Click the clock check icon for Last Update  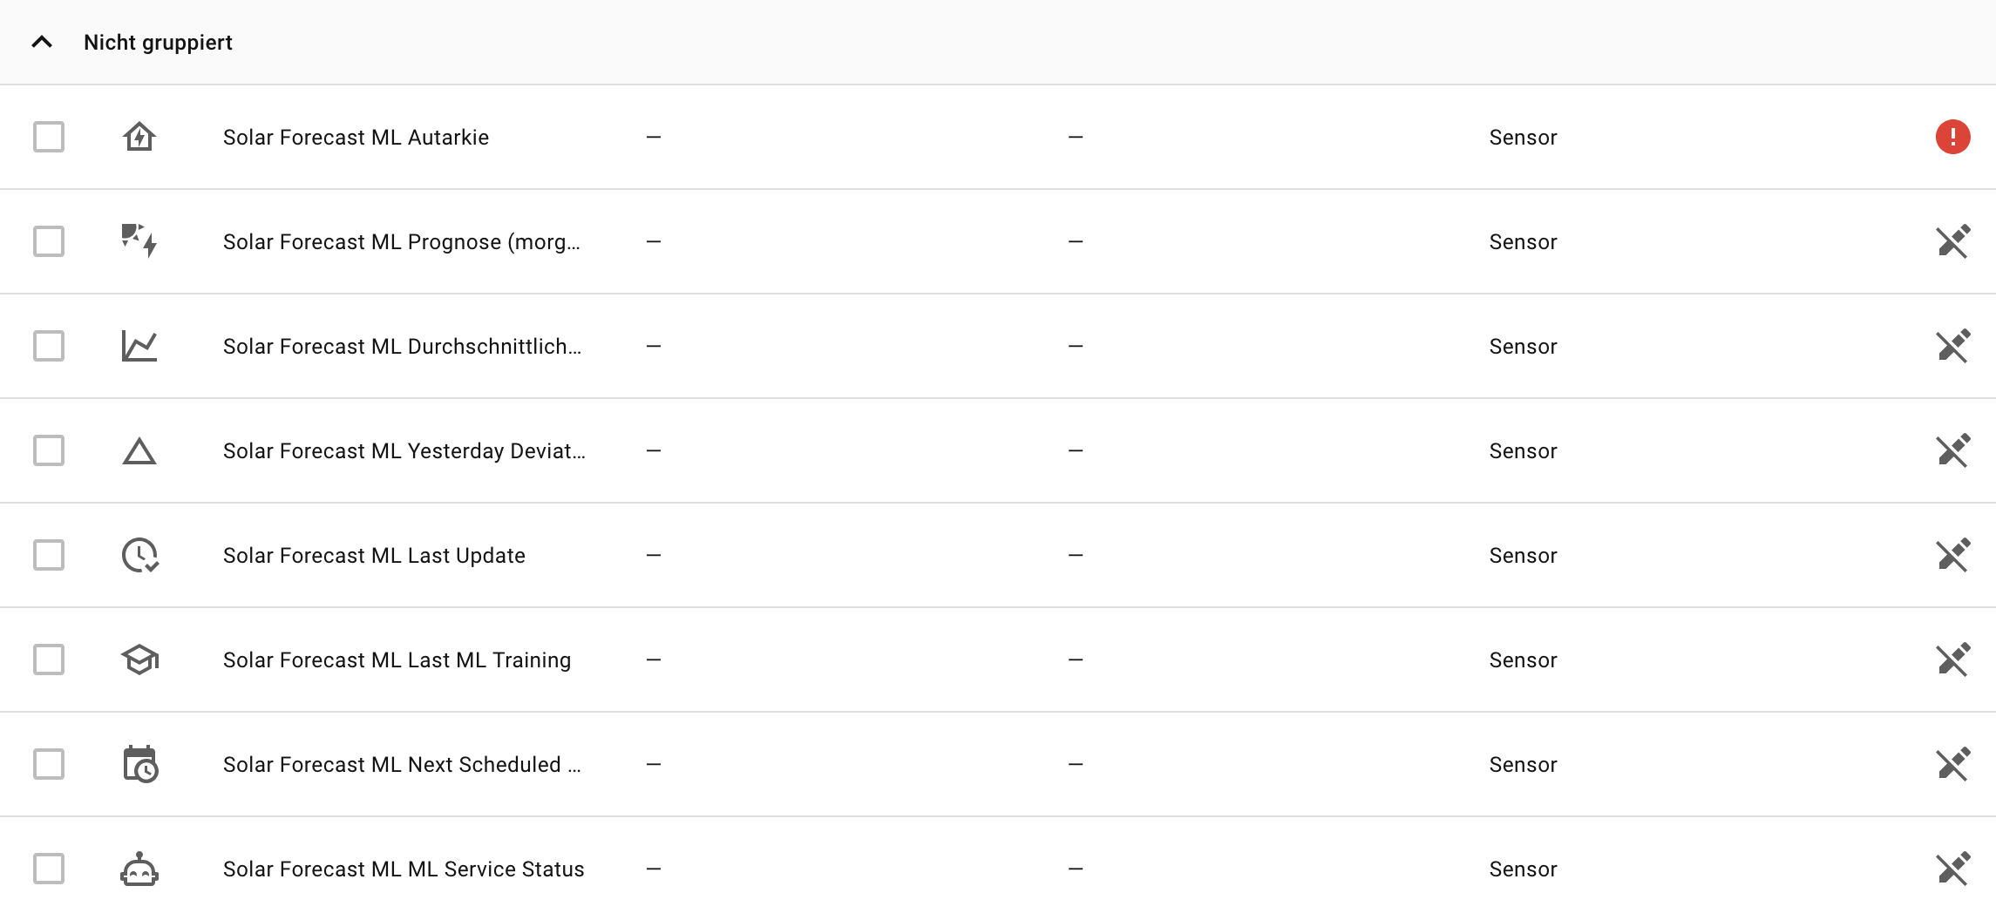(x=139, y=555)
